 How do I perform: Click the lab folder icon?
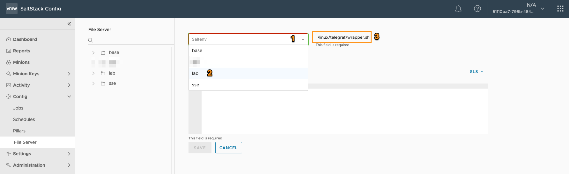103,73
